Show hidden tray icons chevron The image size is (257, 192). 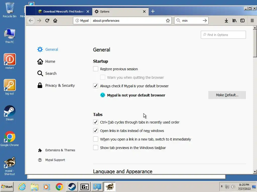pyautogui.click(x=222, y=186)
